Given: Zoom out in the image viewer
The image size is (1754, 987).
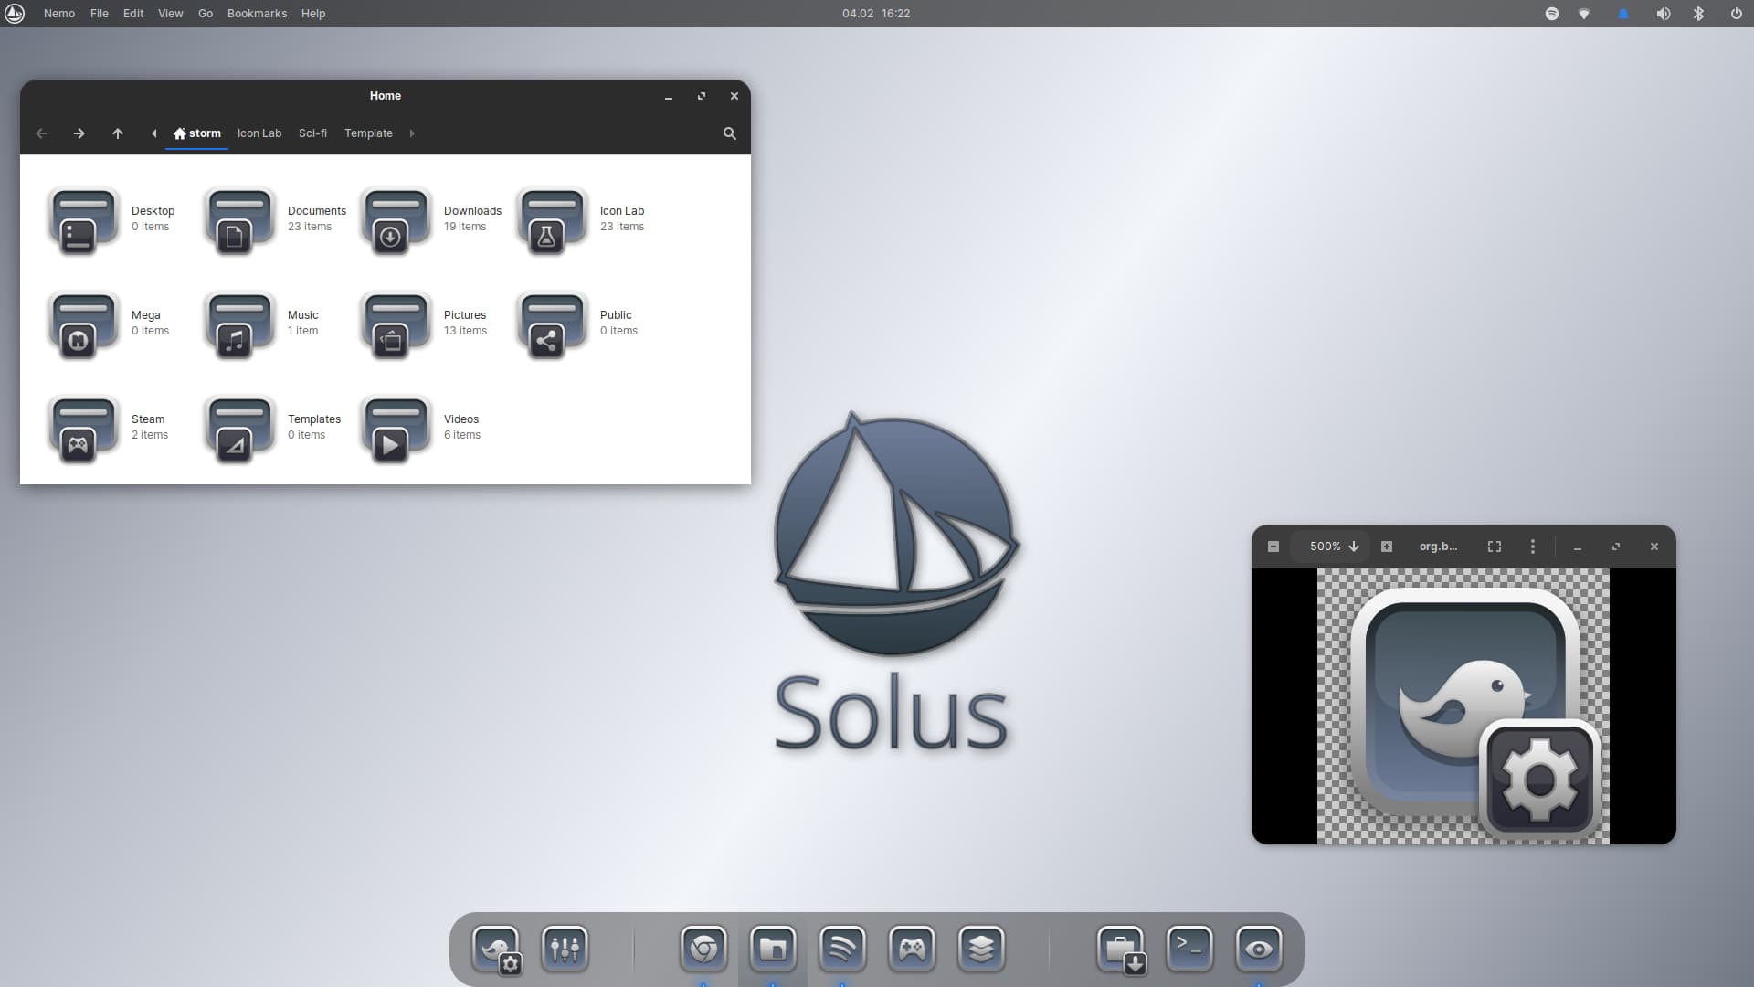Looking at the screenshot, I should (x=1273, y=547).
